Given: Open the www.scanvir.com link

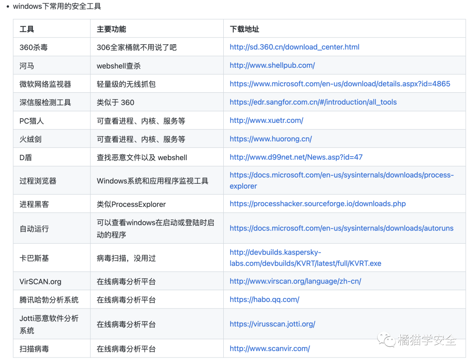Looking at the screenshot, I should [270, 349].
